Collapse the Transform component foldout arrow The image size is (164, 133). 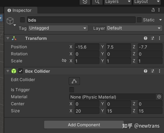click(x=8, y=38)
